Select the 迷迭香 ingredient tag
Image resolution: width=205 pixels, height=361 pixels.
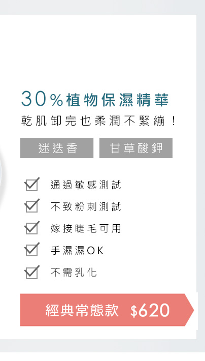click(x=57, y=148)
